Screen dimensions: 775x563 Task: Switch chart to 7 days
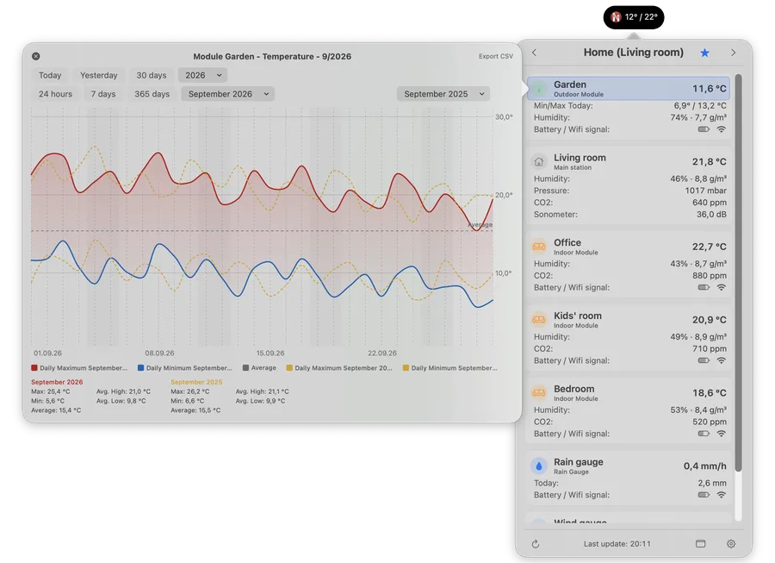[x=102, y=94]
